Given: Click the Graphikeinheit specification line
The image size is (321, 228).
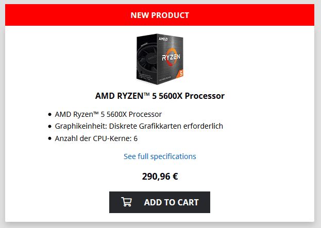Looking at the screenshot, I should tap(139, 126).
